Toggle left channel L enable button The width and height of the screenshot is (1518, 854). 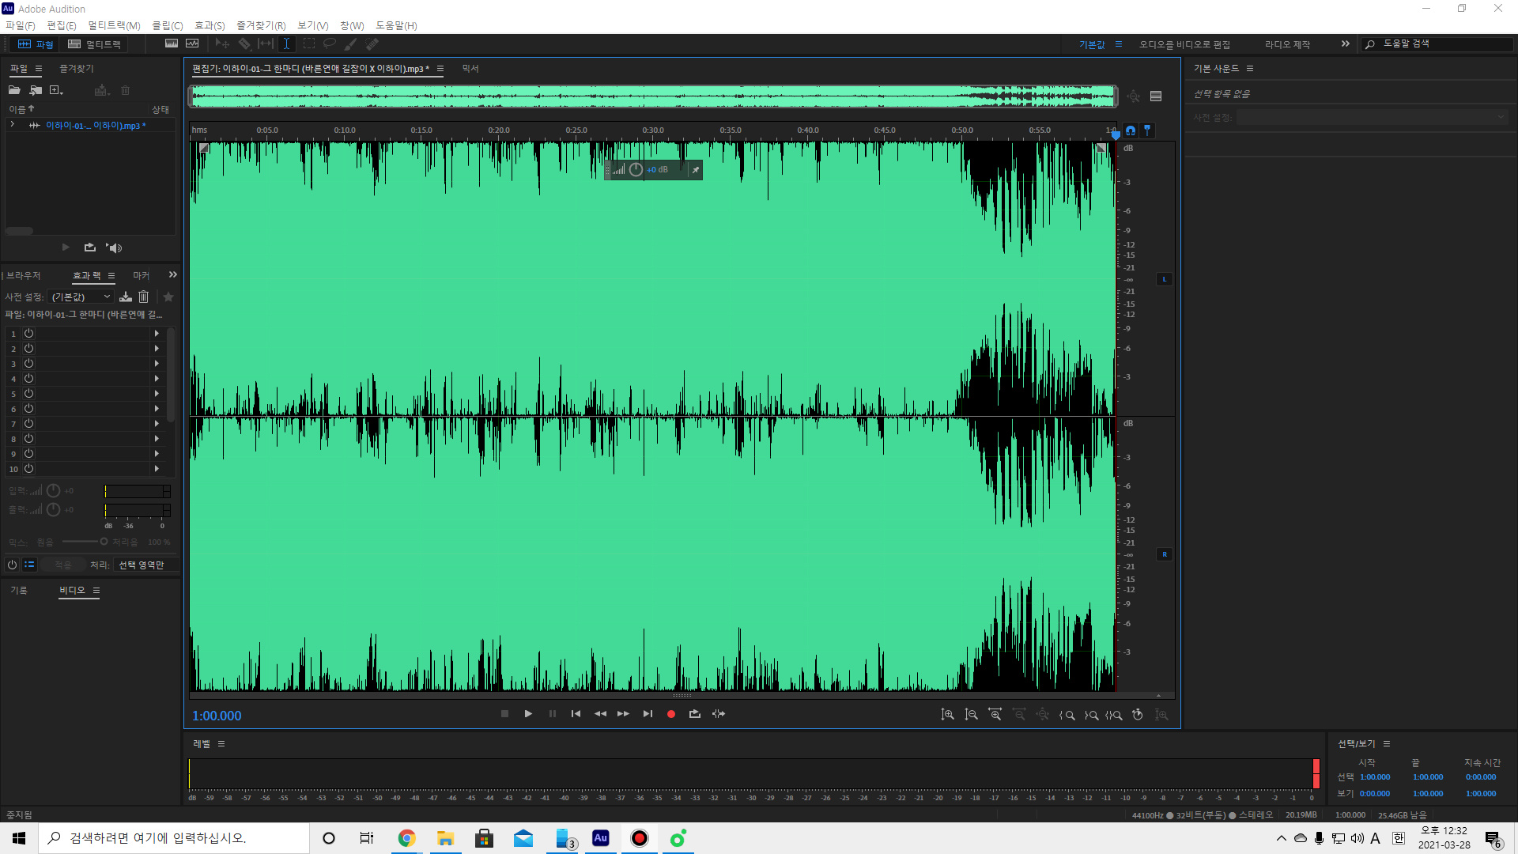(x=1164, y=279)
